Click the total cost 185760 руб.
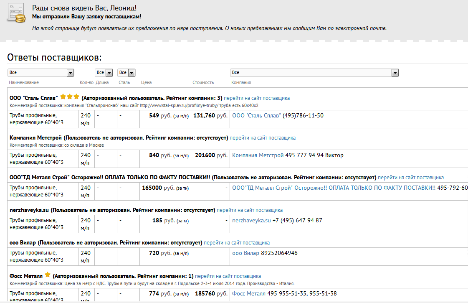This screenshot has height=303, width=468. 211,294
